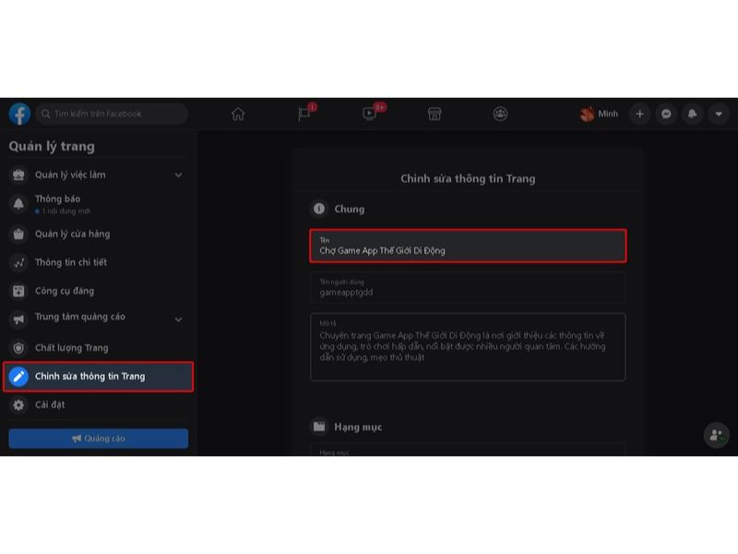Open the Groups icon in top navigation
The height and width of the screenshot is (554, 738).
pos(500,114)
